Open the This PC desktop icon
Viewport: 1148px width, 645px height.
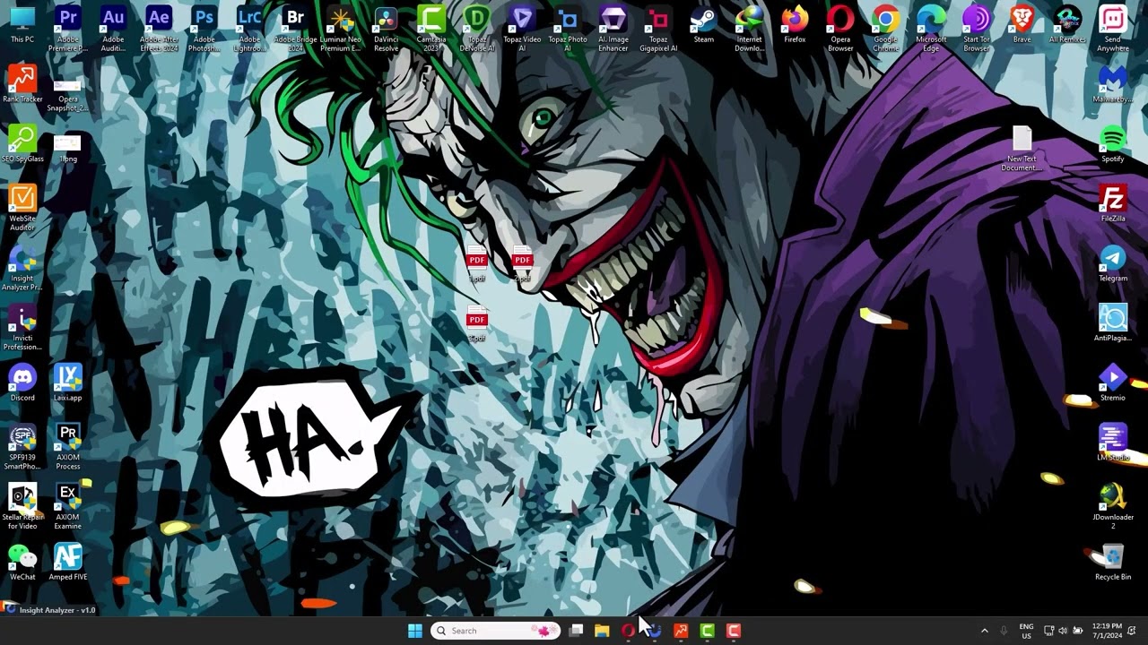[22, 26]
